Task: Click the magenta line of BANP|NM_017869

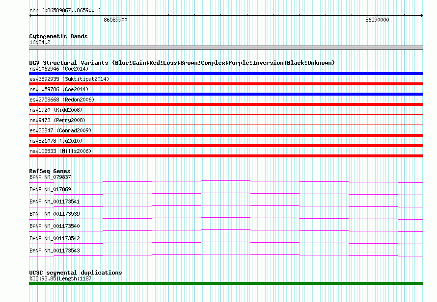Action: (x=226, y=194)
